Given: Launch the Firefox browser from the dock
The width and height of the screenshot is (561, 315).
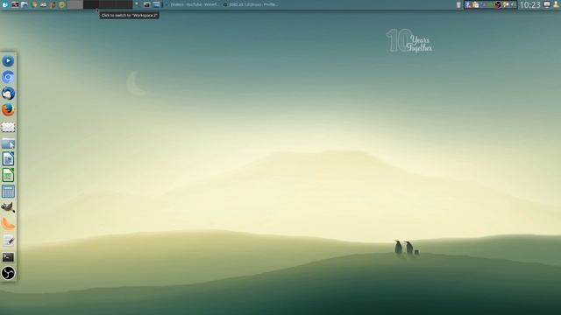Looking at the screenshot, I should point(8,109).
